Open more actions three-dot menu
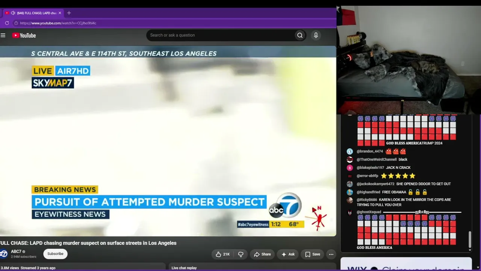The width and height of the screenshot is (481, 271). 331,254
